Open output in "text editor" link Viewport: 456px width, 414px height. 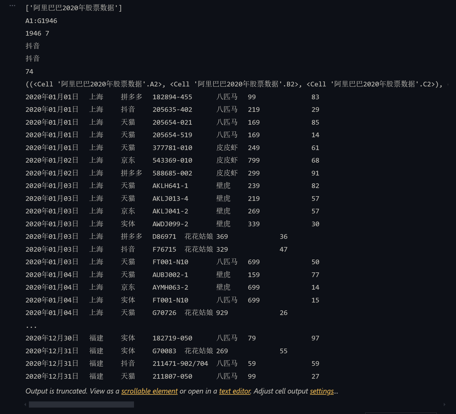[235, 391]
